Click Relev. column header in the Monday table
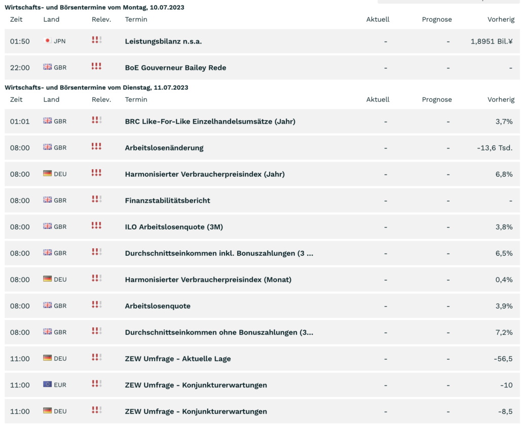 pyautogui.click(x=101, y=19)
